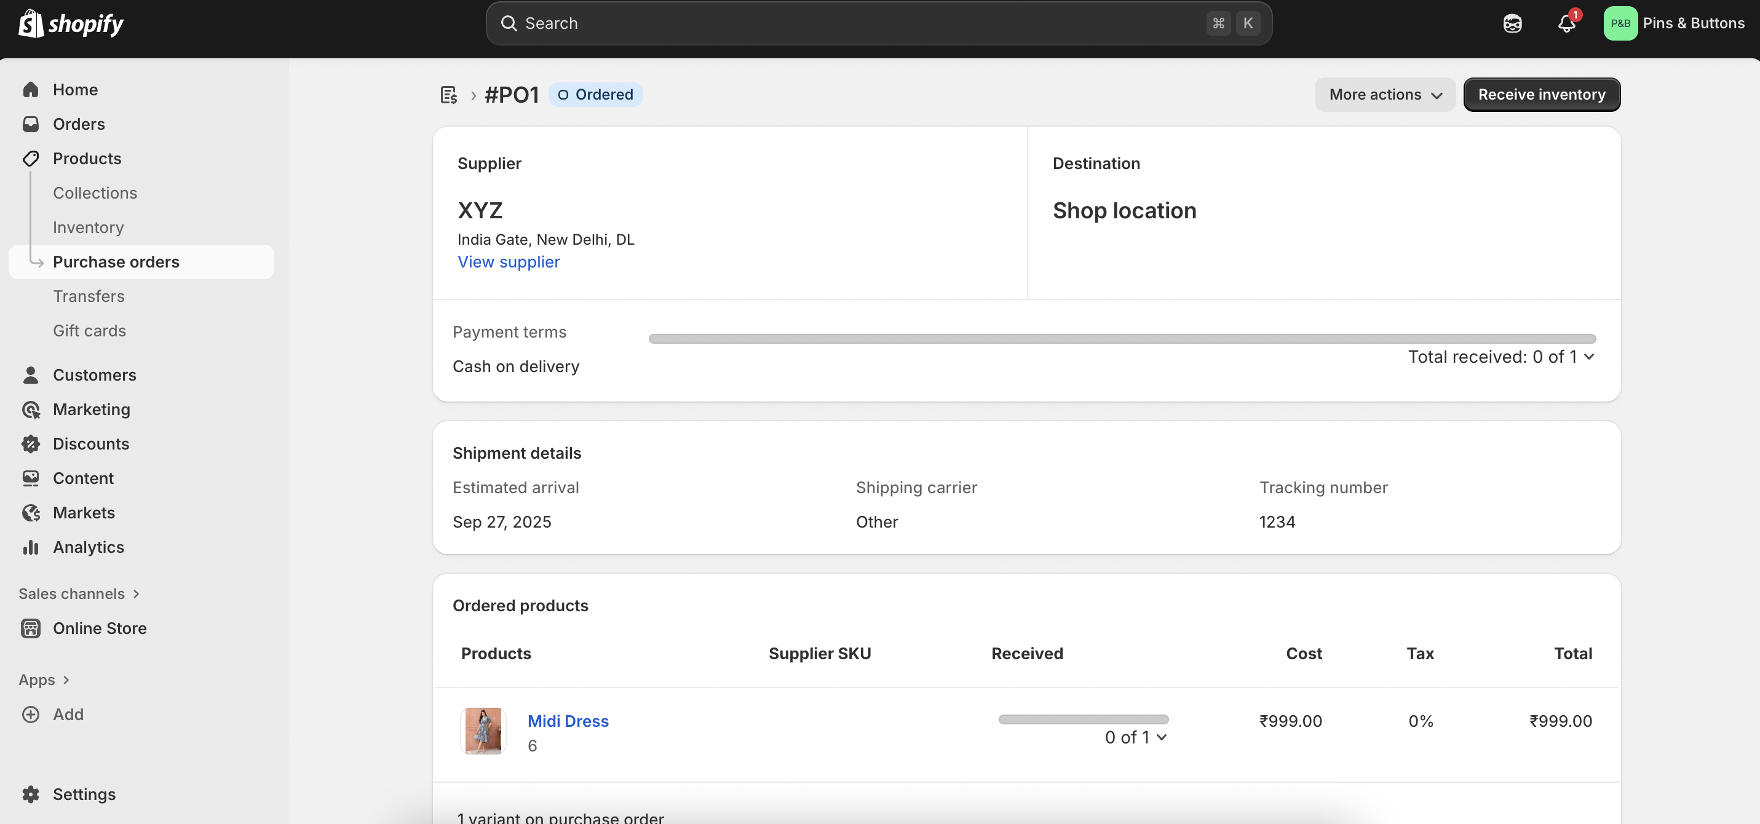Open the Discounts icon

coord(31,444)
